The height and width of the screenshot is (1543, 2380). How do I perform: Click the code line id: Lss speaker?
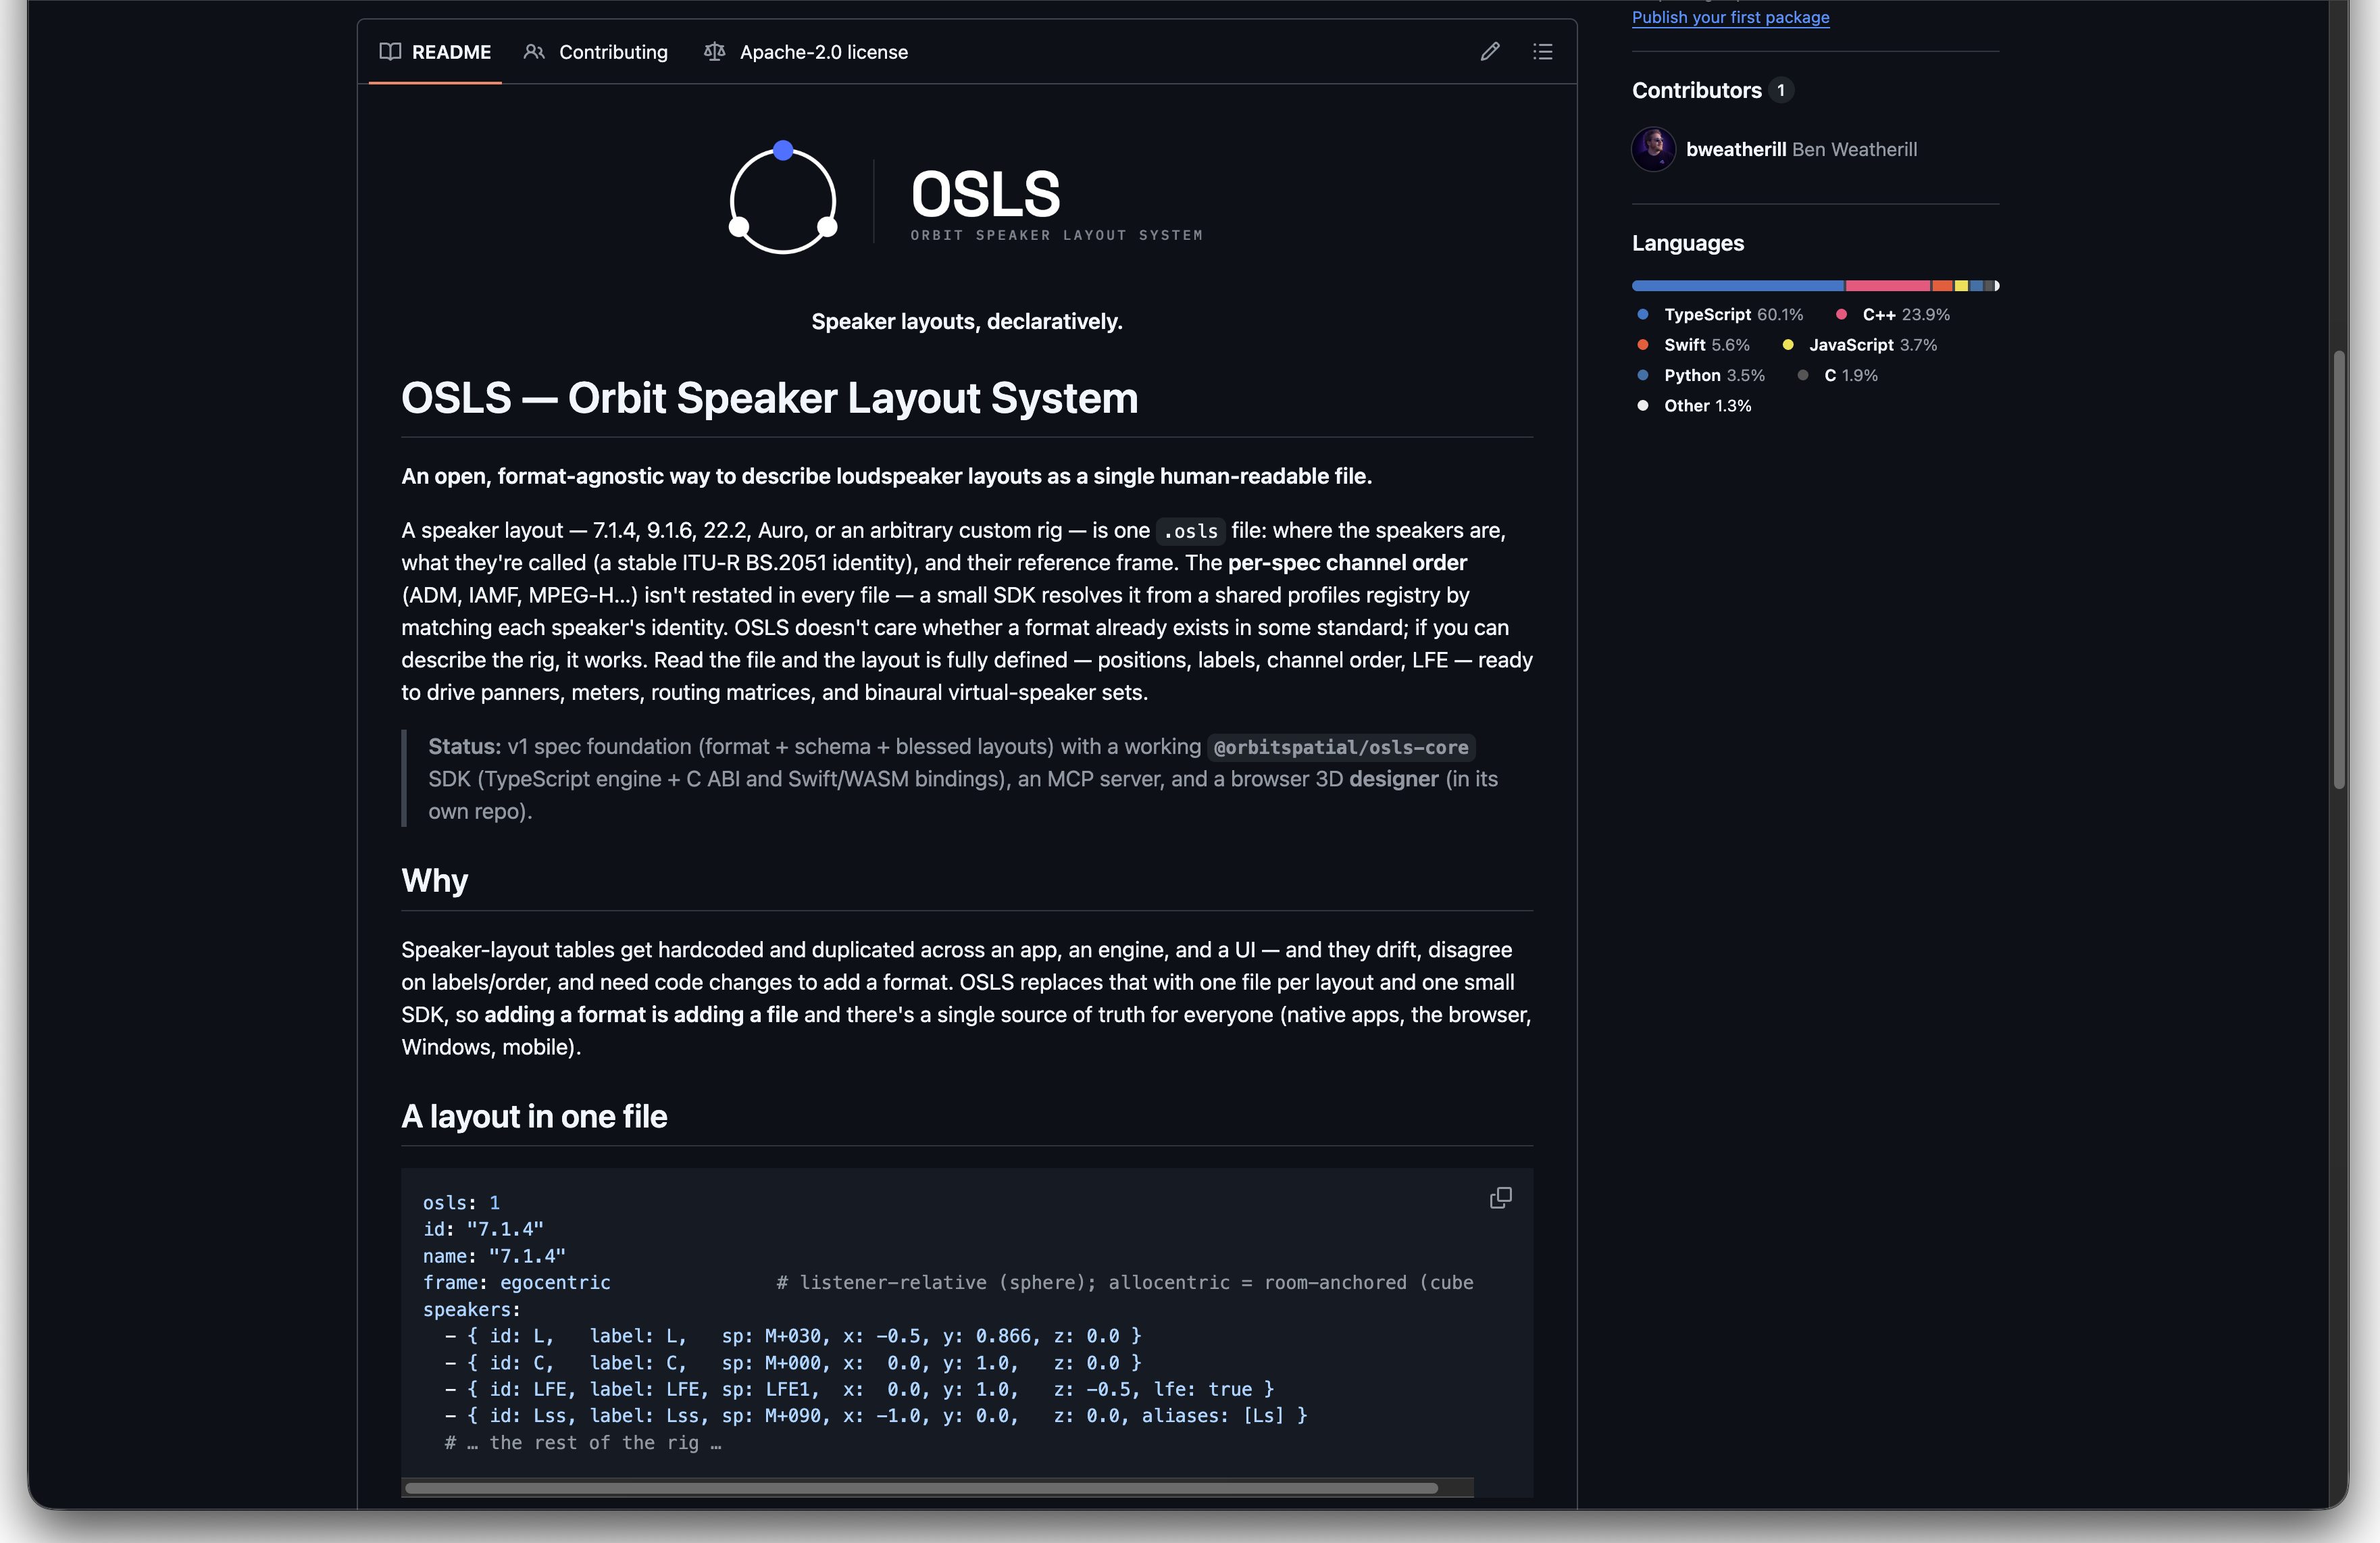(876, 1416)
